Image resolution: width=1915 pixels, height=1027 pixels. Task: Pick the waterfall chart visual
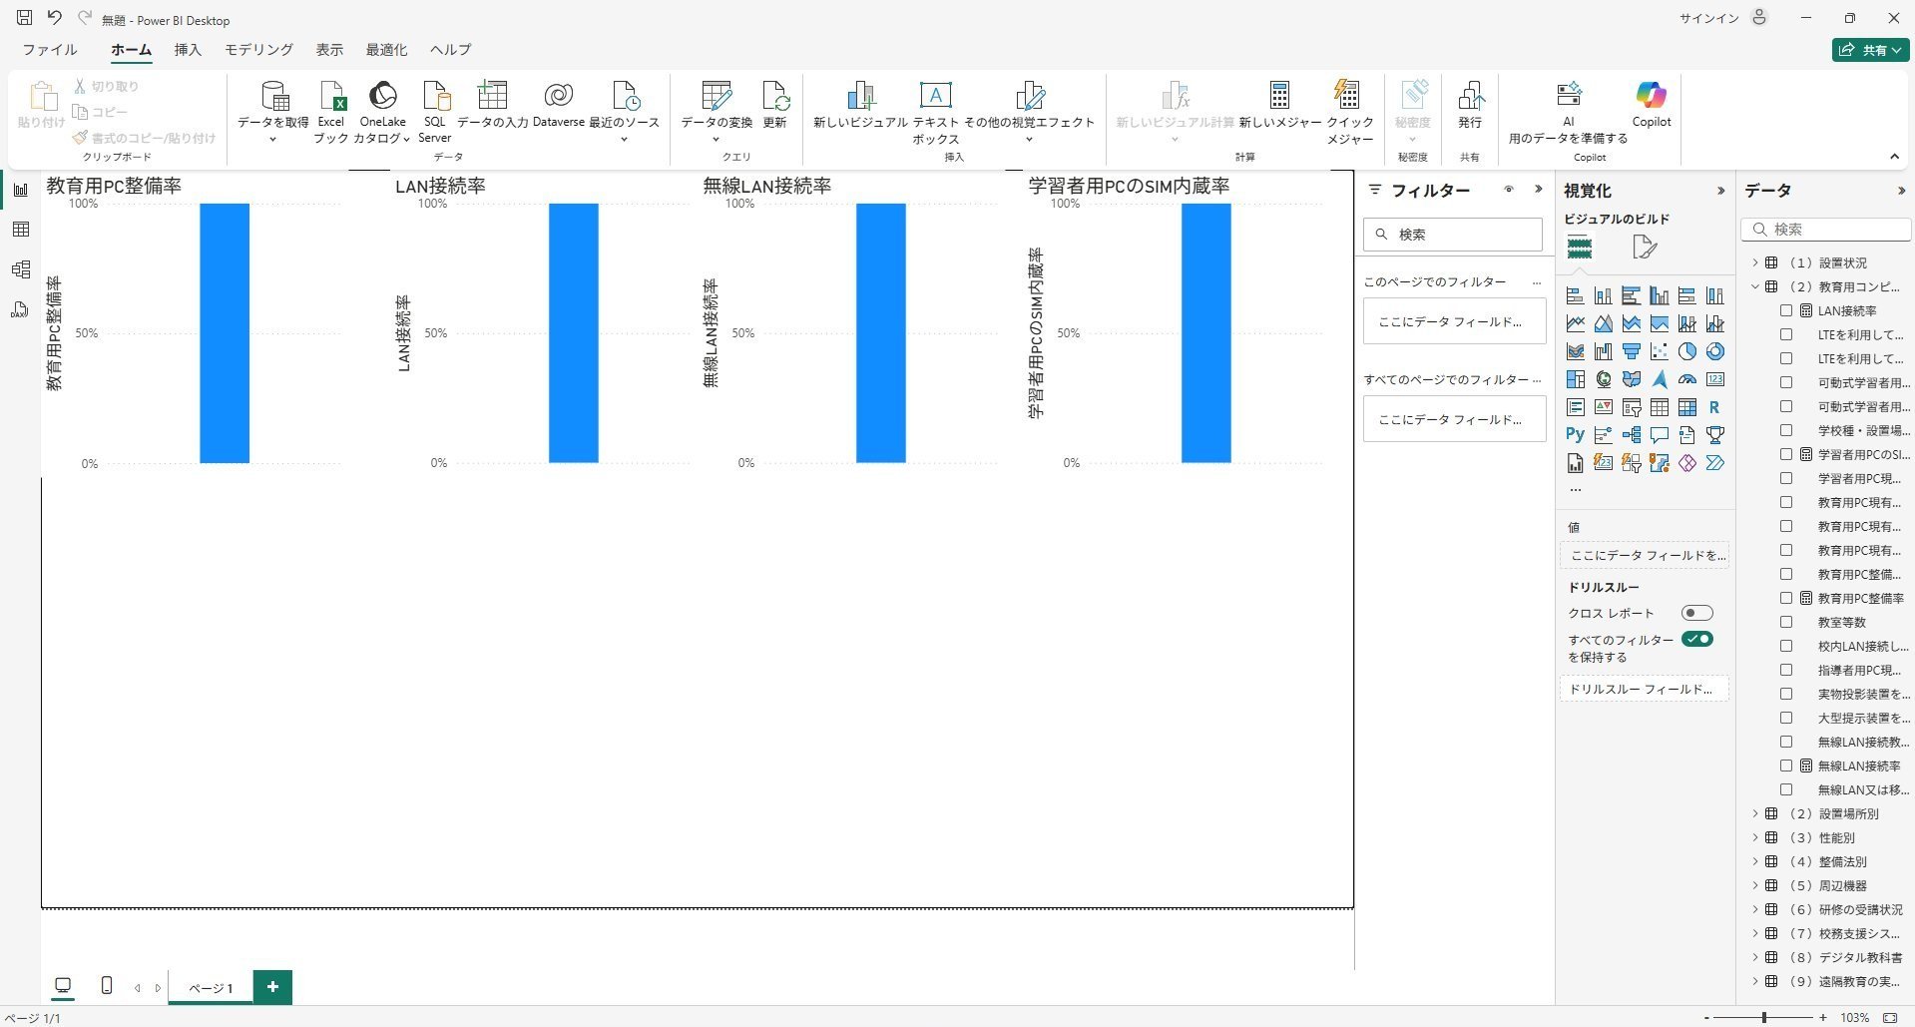[x=1603, y=351]
